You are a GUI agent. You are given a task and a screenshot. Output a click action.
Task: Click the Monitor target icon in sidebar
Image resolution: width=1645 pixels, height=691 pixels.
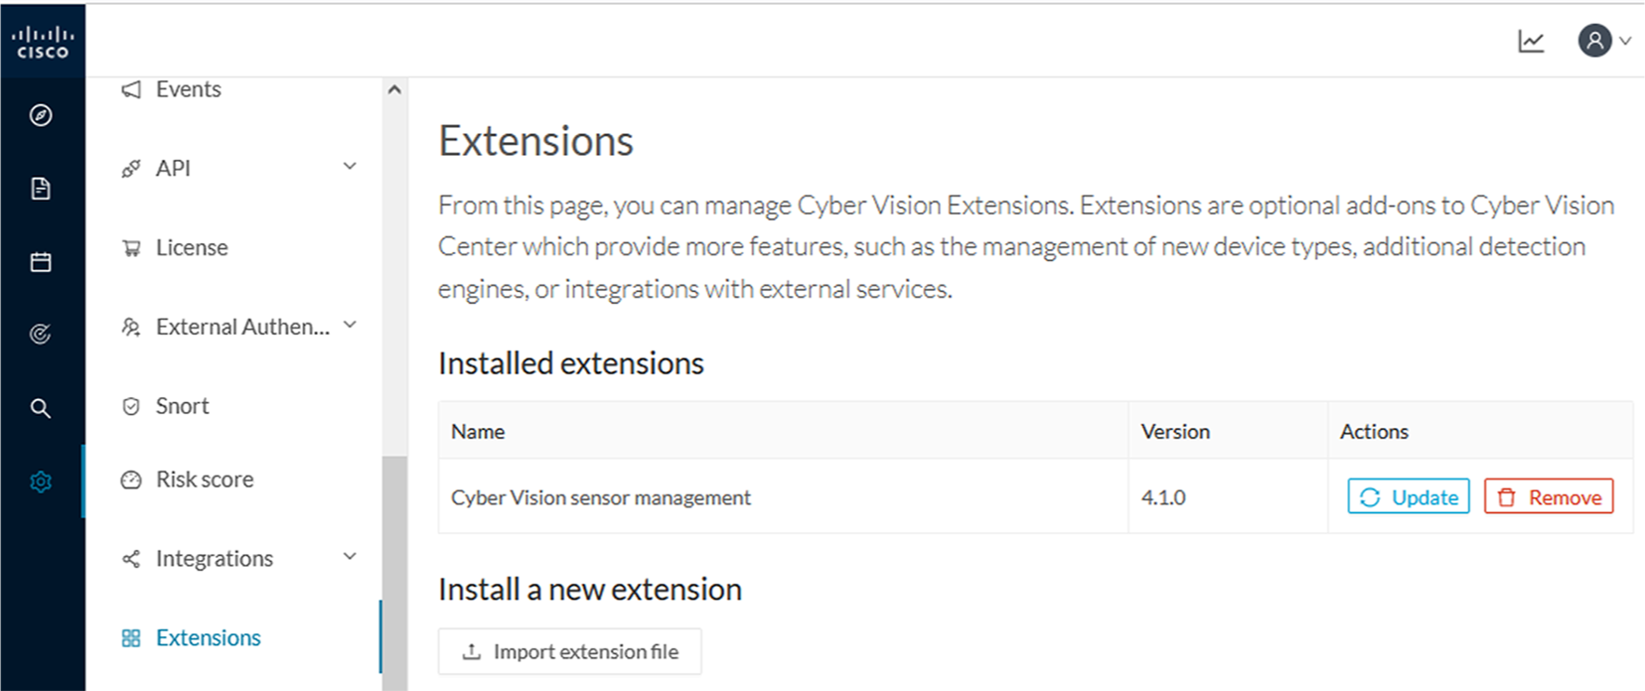tap(41, 335)
